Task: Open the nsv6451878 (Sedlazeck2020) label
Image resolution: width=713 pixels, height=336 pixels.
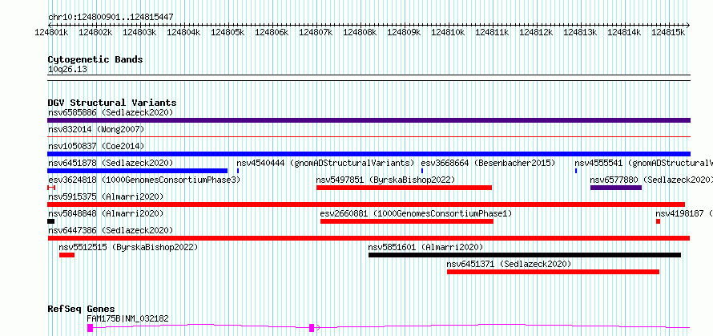Action: coord(111,163)
